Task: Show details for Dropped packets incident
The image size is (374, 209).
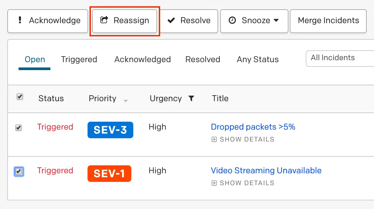Action: (243, 139)
